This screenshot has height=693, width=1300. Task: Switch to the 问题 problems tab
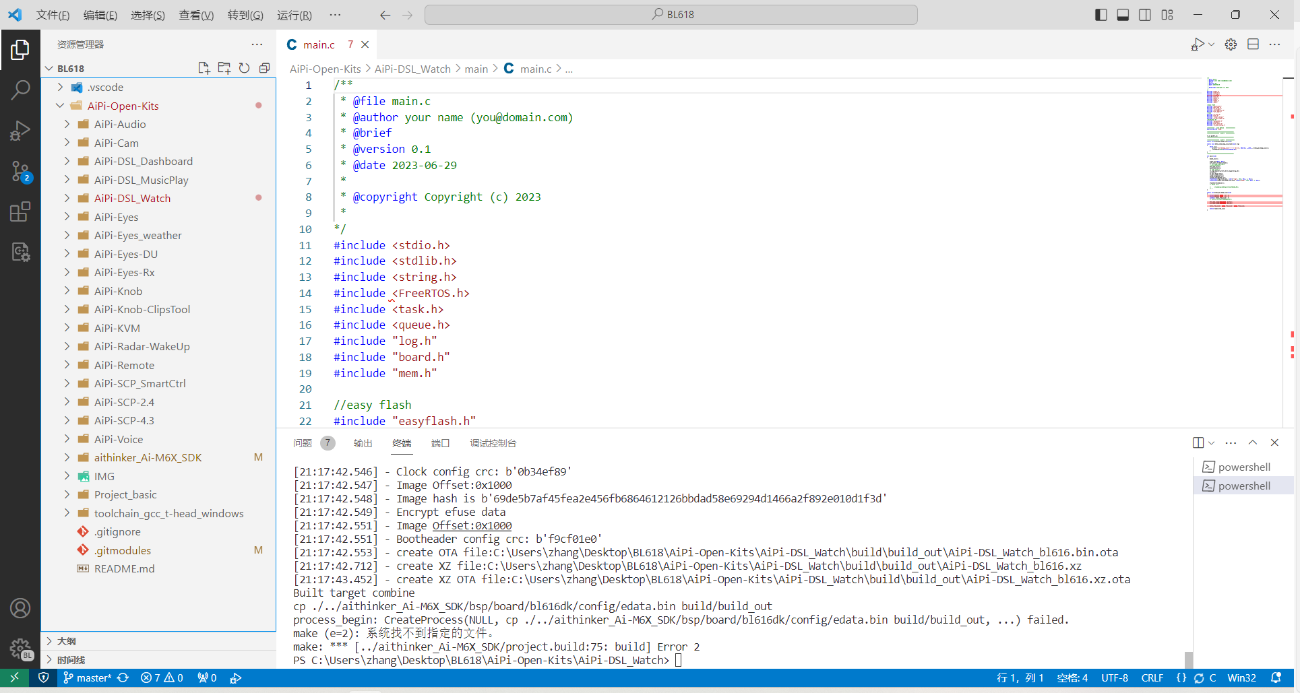pos(303,443)
